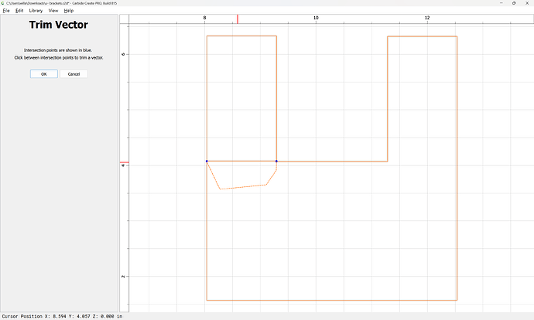Image resolution: width=534 pixels, height=320 pixels.
Task: Confirm trim with the OK button
Action: [x=44, y=73]
